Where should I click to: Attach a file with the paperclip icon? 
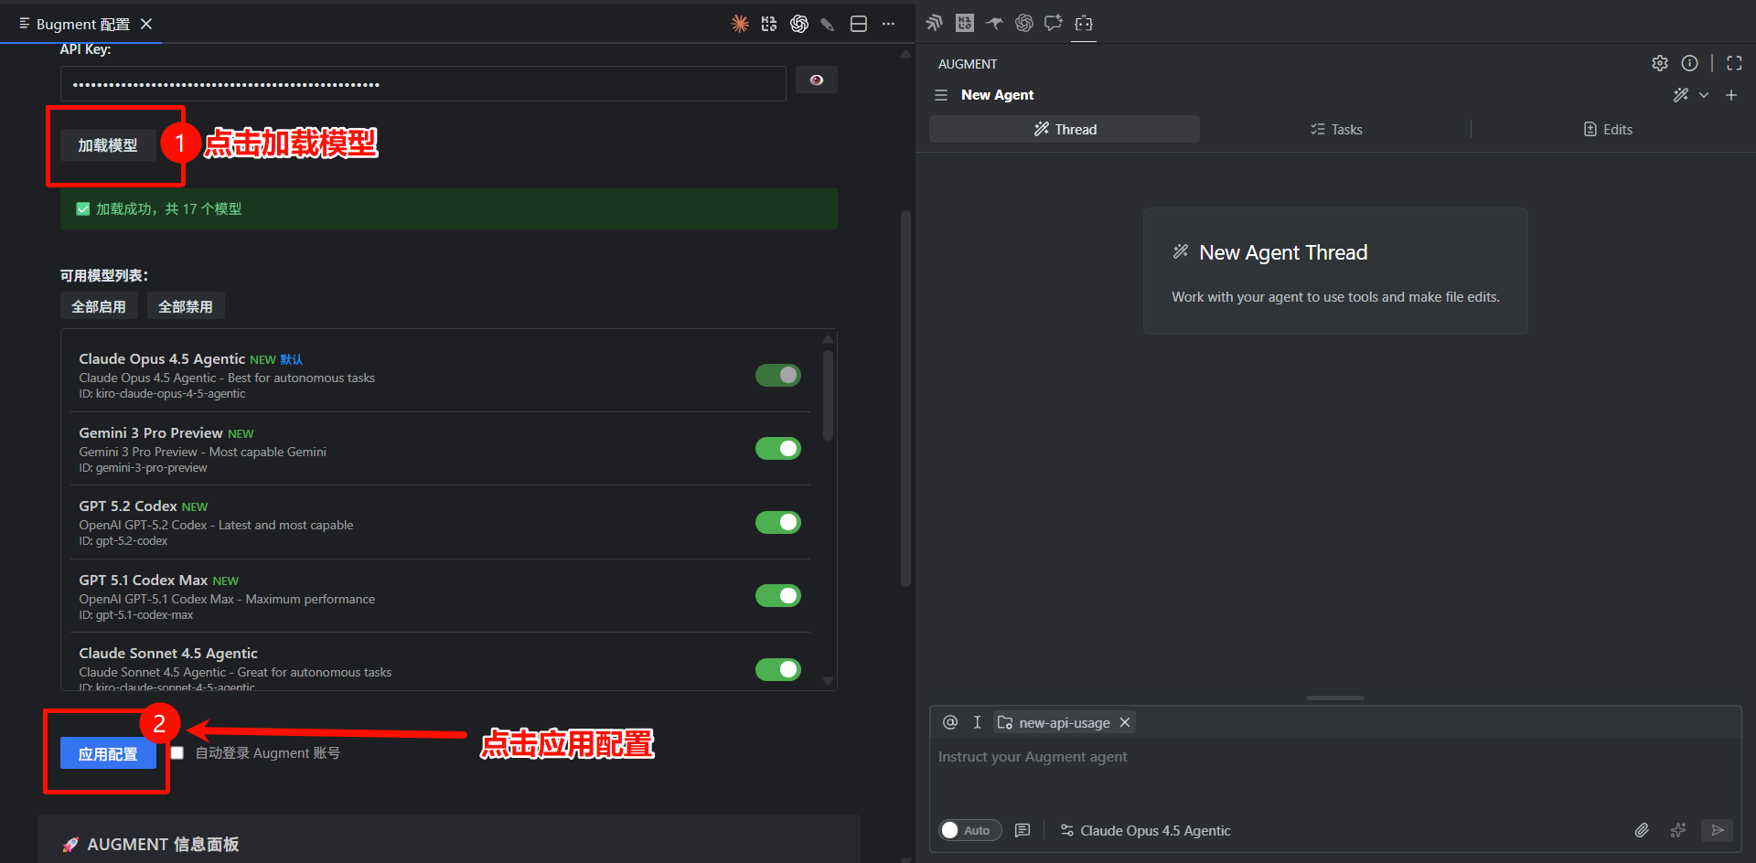1642,830
